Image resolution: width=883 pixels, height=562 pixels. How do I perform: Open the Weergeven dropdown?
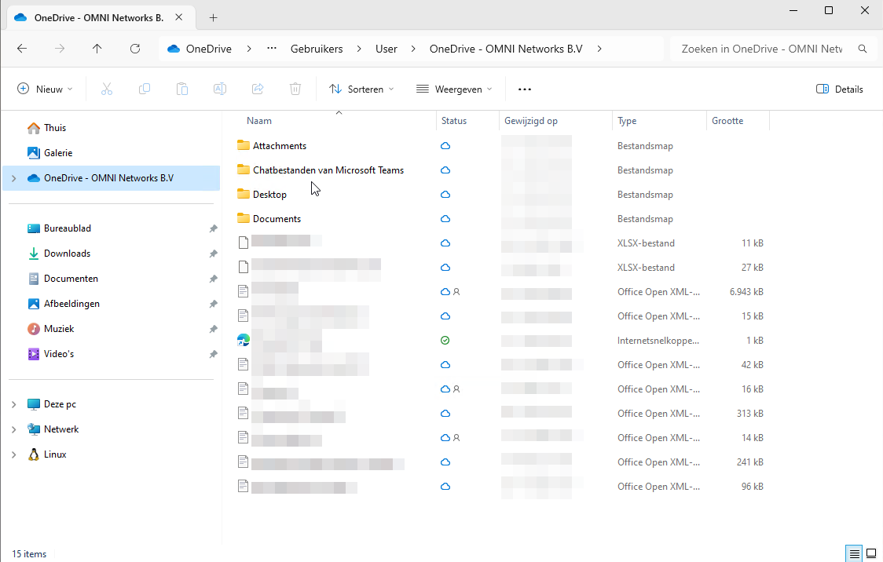point(454,89)
